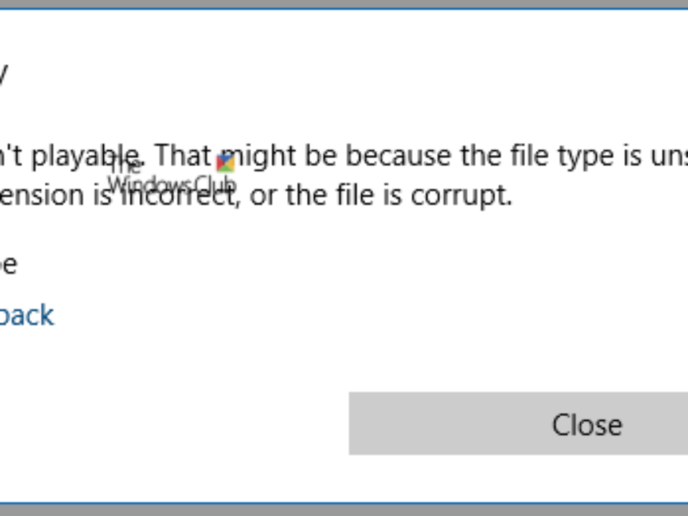Image resolution: width=688 pixels, height=516 pixels.
Task: Click the empty white area left of Close
Action: (x=172, y=424)
